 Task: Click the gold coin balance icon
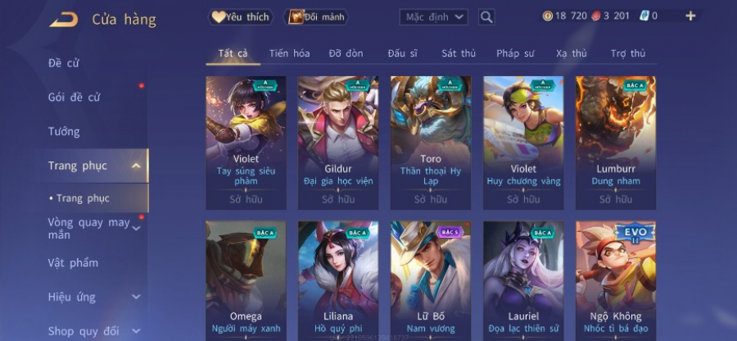coord(548,16)
